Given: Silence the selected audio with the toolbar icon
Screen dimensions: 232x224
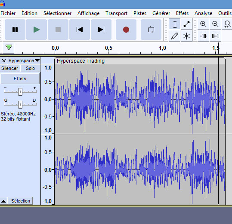Looking at the screenshot, I should click(215, 36).
